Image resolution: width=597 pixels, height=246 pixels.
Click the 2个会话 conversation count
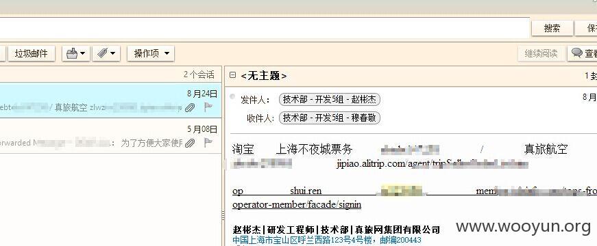[x=199, y=74]
